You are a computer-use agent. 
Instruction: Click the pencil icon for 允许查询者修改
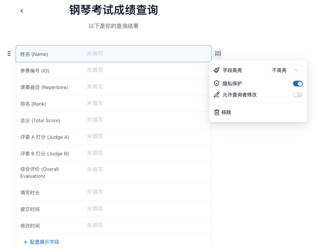[x=217, y=94]
